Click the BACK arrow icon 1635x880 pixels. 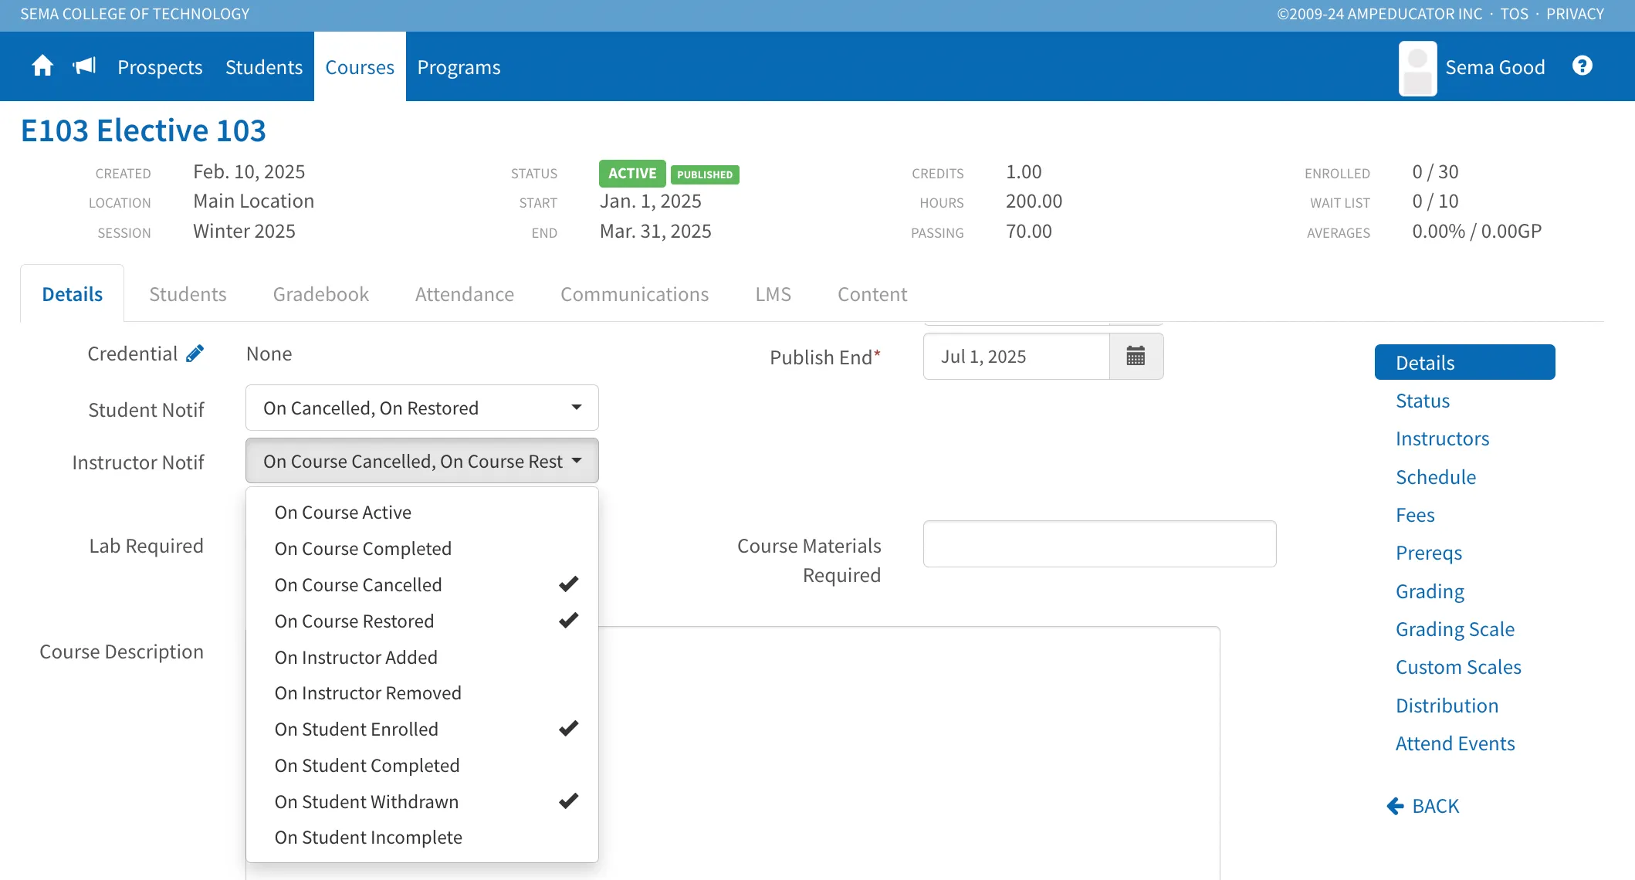(1395, 806)
